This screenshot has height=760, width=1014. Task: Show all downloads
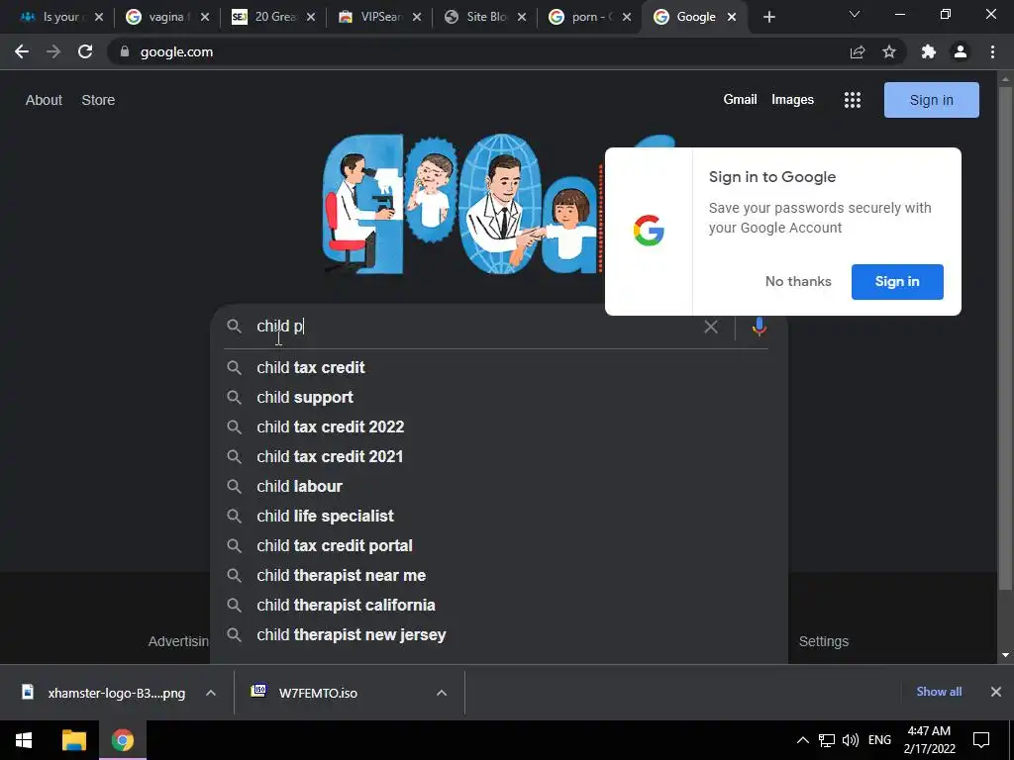point(939,692)
